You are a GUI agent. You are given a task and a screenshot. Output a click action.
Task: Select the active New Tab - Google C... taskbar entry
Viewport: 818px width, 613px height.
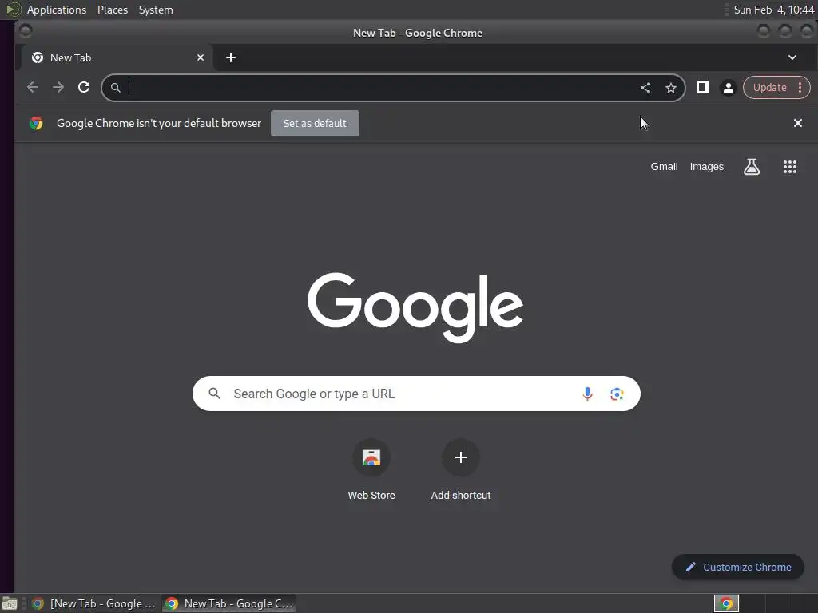229,603
